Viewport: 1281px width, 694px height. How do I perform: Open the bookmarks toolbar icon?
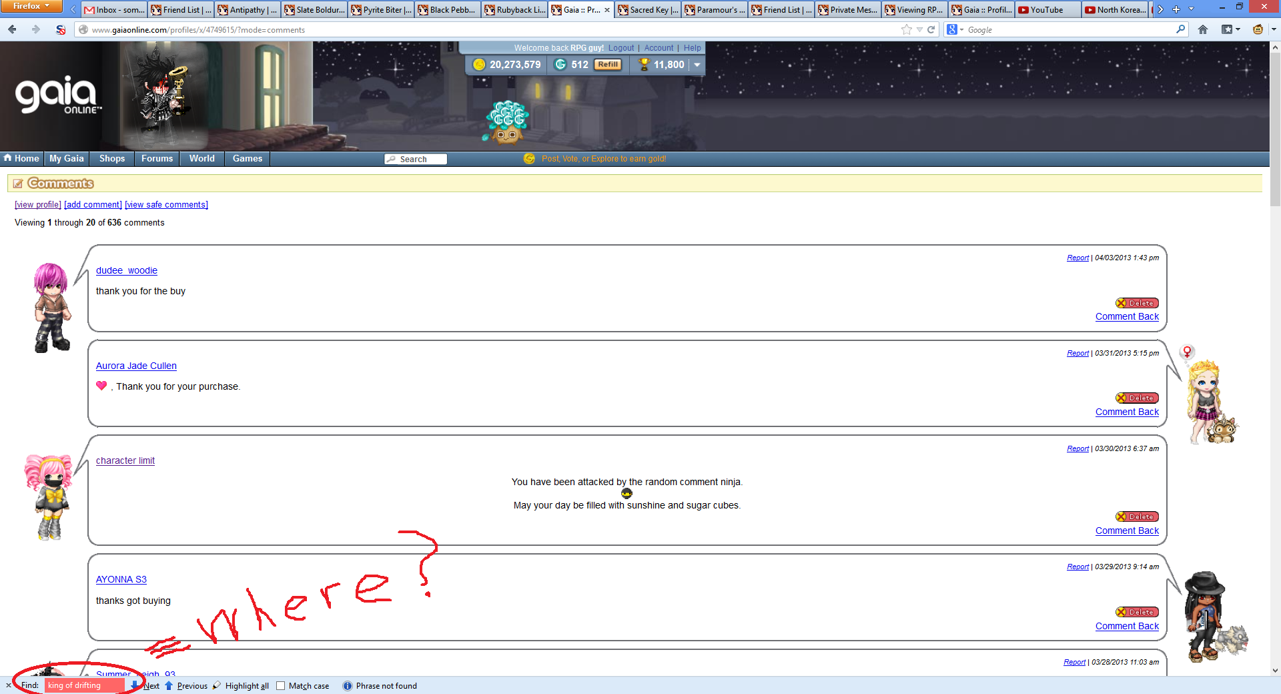click(x=1227, y=29)
